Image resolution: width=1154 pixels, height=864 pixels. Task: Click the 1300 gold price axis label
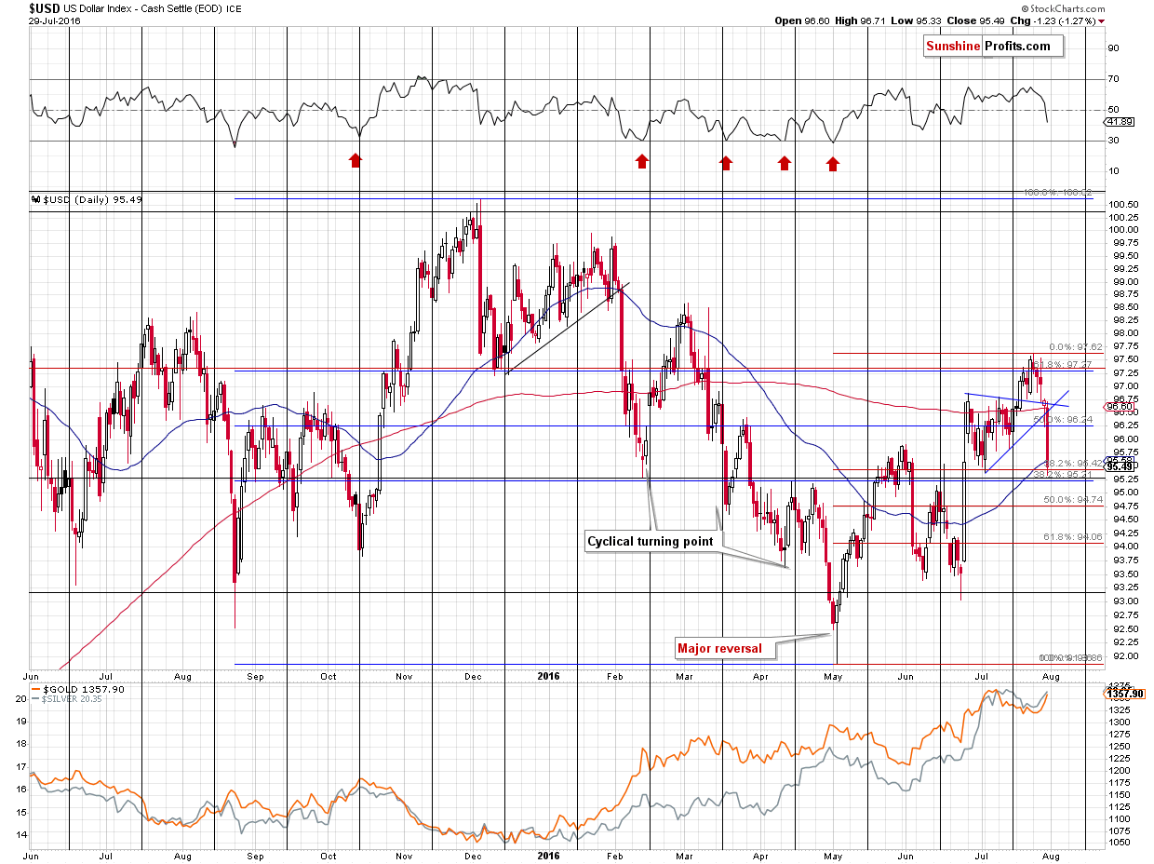pos(1120,722)
